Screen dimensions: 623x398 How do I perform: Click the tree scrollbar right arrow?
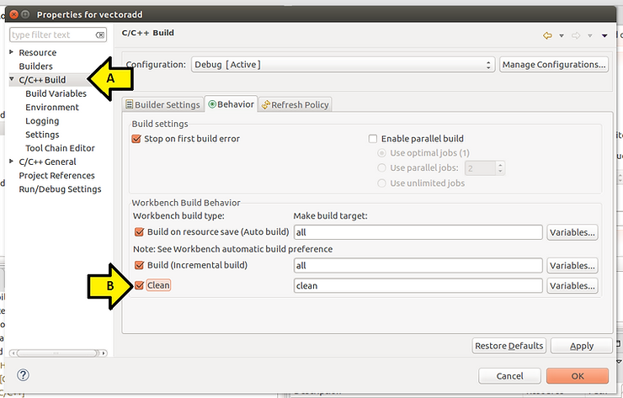click(x=104, y=353)
